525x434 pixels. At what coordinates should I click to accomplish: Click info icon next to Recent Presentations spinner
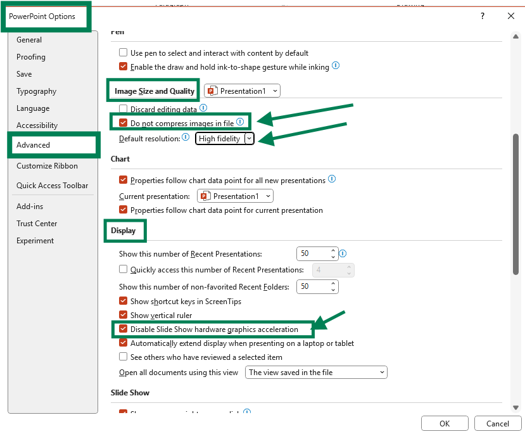pos(343,254)
